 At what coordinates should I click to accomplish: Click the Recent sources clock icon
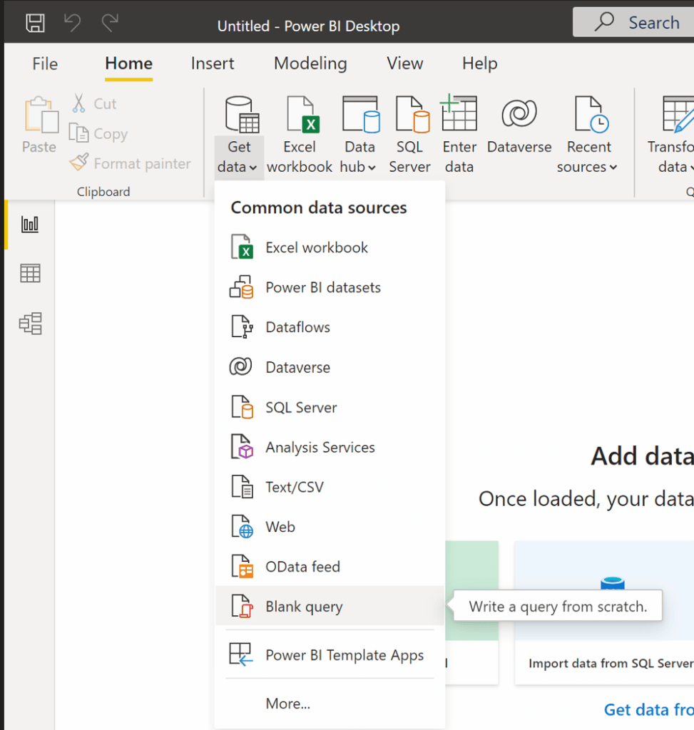pos(591,114)
